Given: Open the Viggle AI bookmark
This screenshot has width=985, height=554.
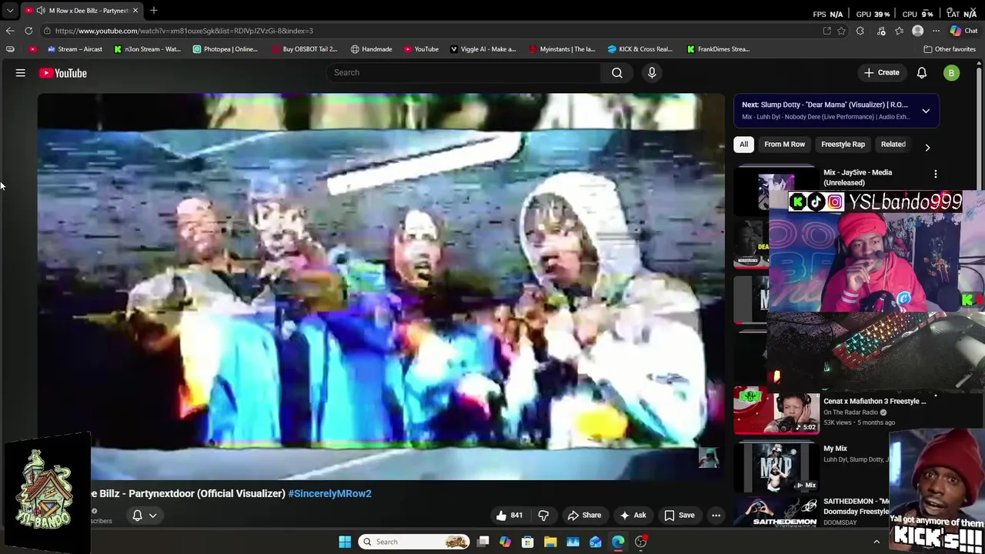Looking at the screenshot, I should tap(482, 49).
